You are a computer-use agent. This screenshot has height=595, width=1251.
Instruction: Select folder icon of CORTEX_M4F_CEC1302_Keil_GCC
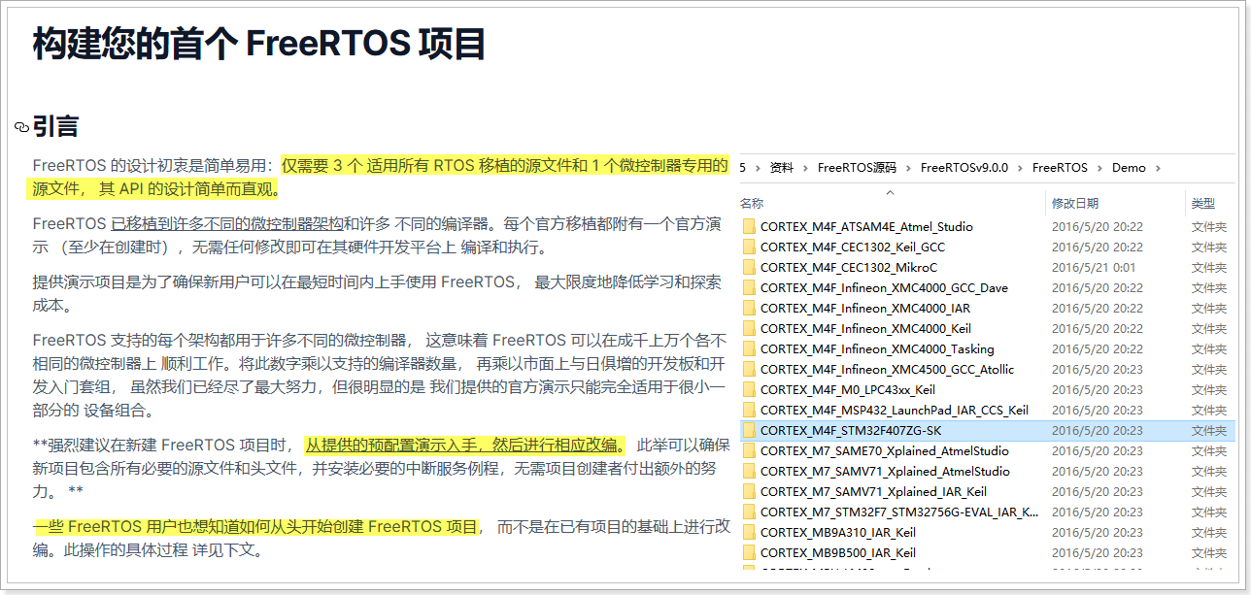pyautogui.click(x=749, y=247)
